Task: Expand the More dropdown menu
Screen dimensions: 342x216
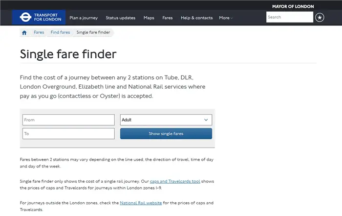Action: 226,18
